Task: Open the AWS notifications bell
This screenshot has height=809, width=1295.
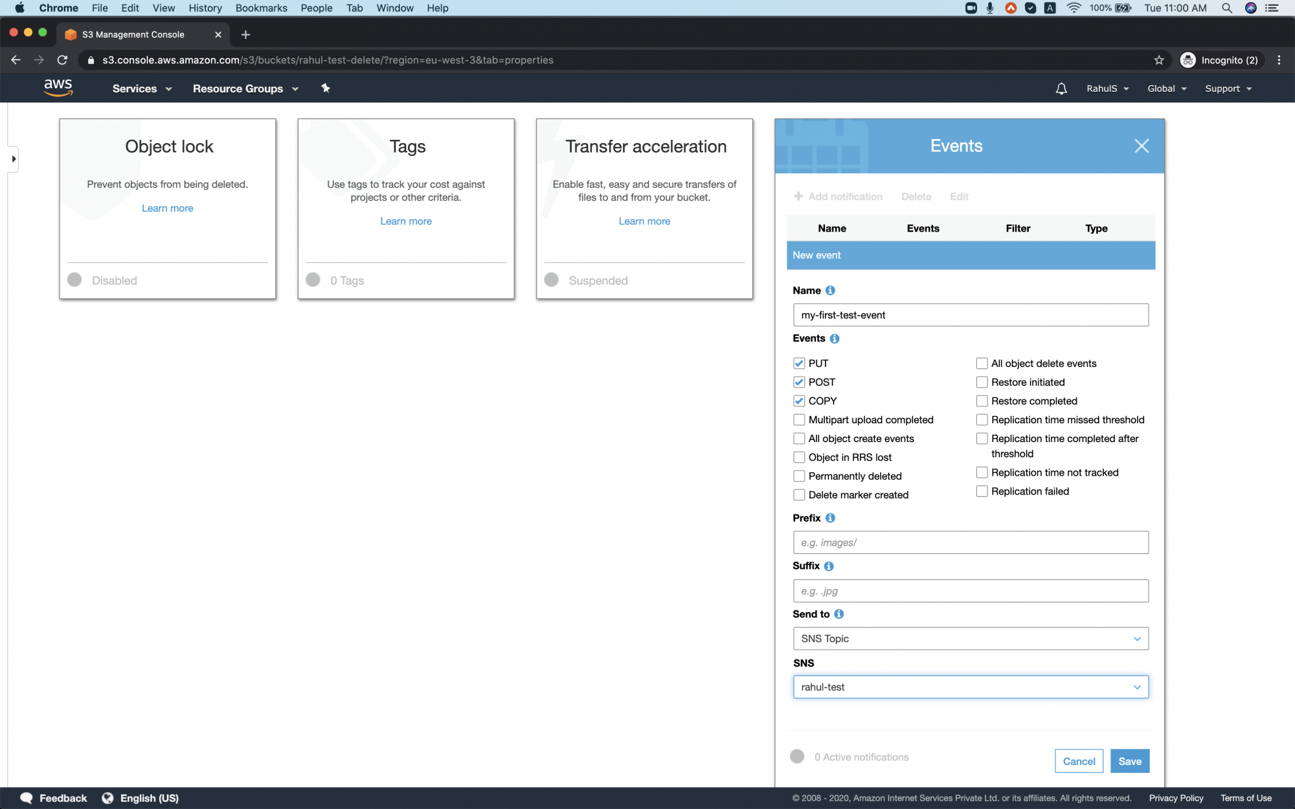Action: click(x=1061, y=89)
